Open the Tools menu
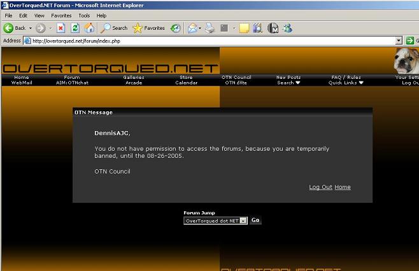Viewport: 419px width, 271px height. click(x=84, y=16)
